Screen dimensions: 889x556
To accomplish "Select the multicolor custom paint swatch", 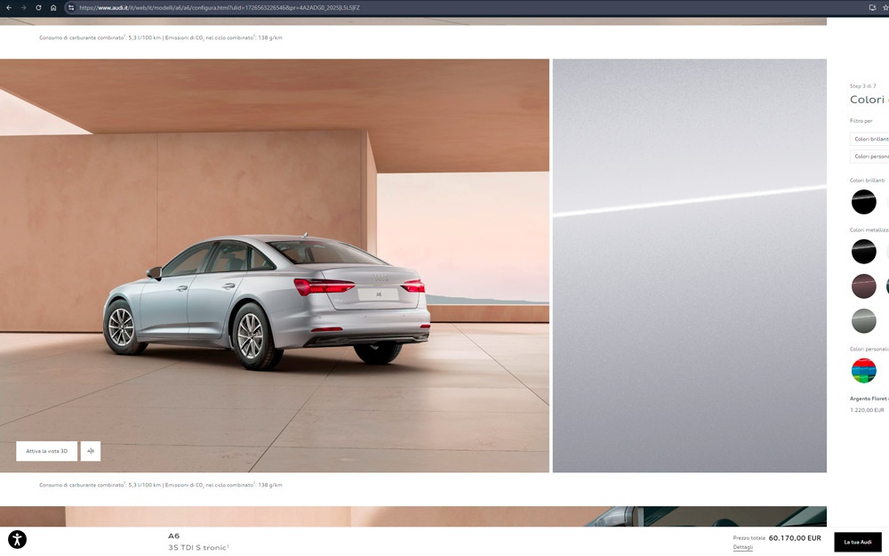I will (863, 370).
